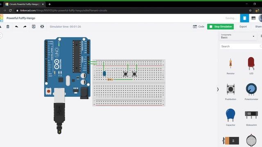Click the browser extension icon
262x147 pixels.
(x=257, y=11)
